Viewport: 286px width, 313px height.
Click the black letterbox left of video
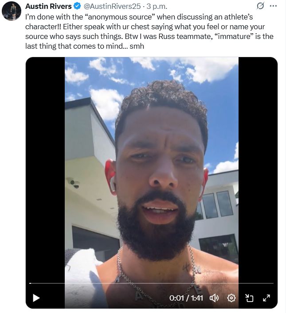[45, 170]
